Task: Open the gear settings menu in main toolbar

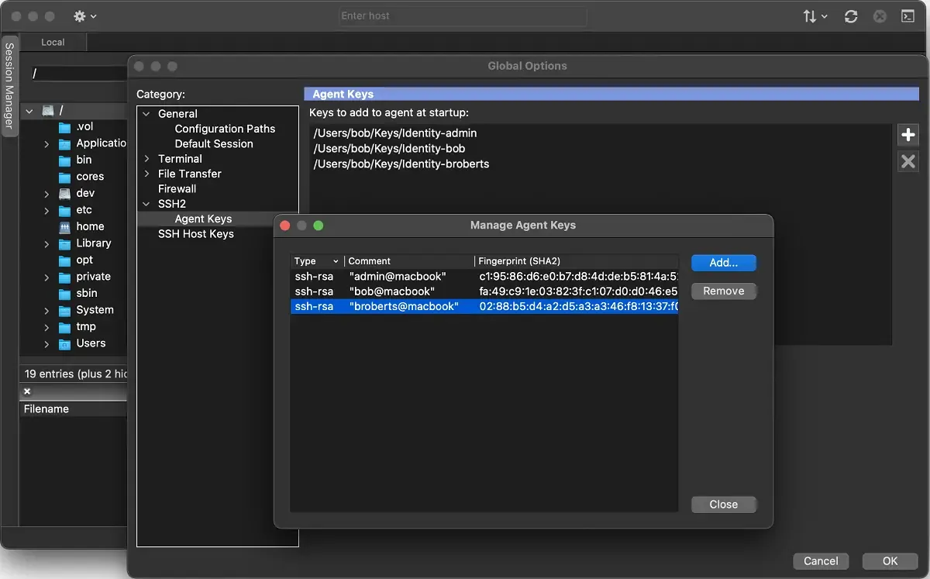Action: [x=84, y=16]
